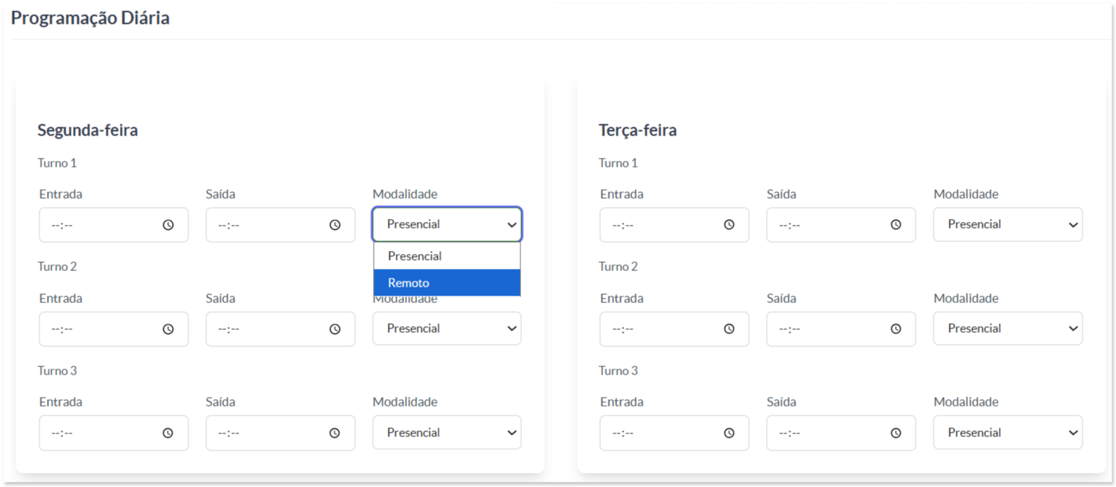1116x487 pixels.
Task: Click Modalidade label in Segunda-feira Turno 3
Action: (x=405, y=402)
